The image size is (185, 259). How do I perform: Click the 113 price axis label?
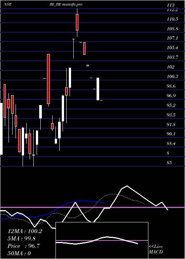click(x=171, y=5)
